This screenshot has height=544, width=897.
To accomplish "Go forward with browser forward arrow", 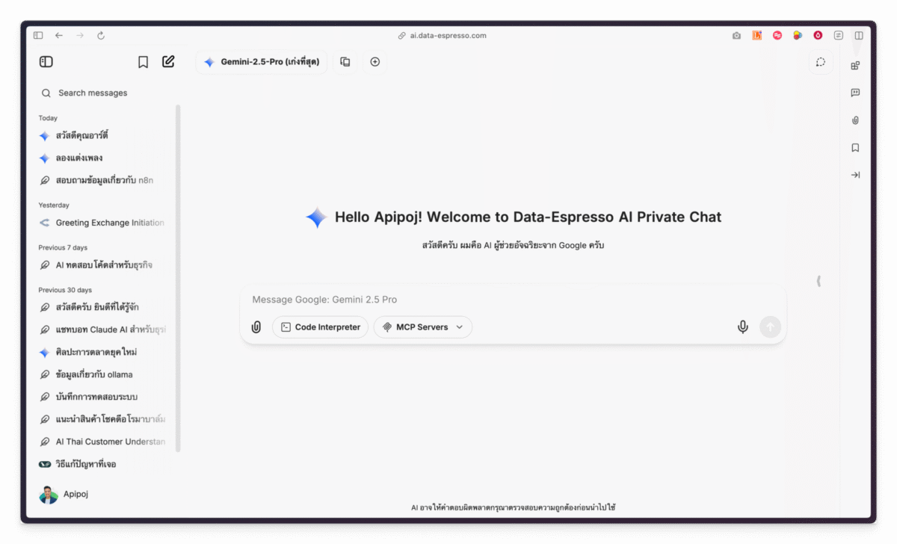I will [x=80, y=35].
